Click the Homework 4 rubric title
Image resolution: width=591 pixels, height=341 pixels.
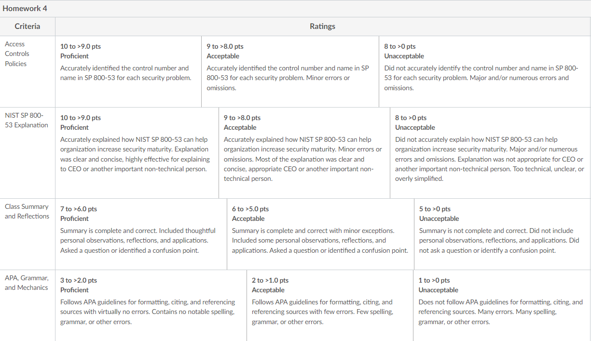[x=25, y=9]
